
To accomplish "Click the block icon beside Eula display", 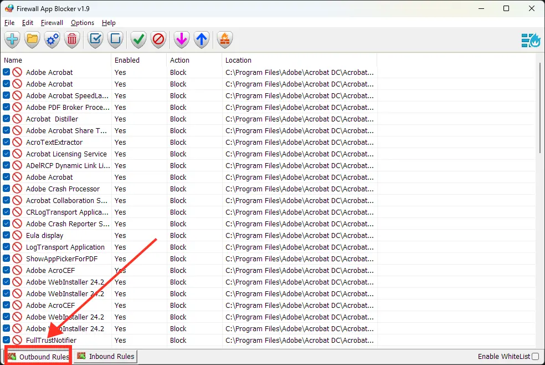I will click(x=17, y=236).
